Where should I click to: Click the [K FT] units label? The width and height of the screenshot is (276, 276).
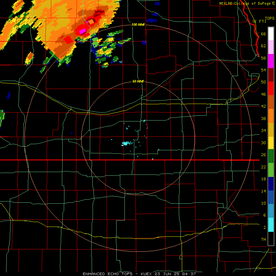click(259, 21)
